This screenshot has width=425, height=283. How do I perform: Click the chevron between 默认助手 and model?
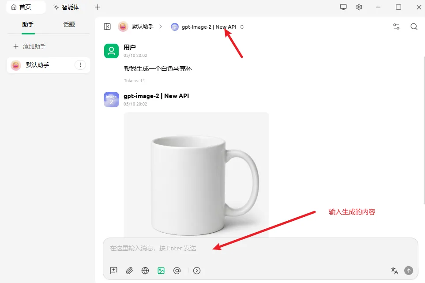[x=161, y=26]
